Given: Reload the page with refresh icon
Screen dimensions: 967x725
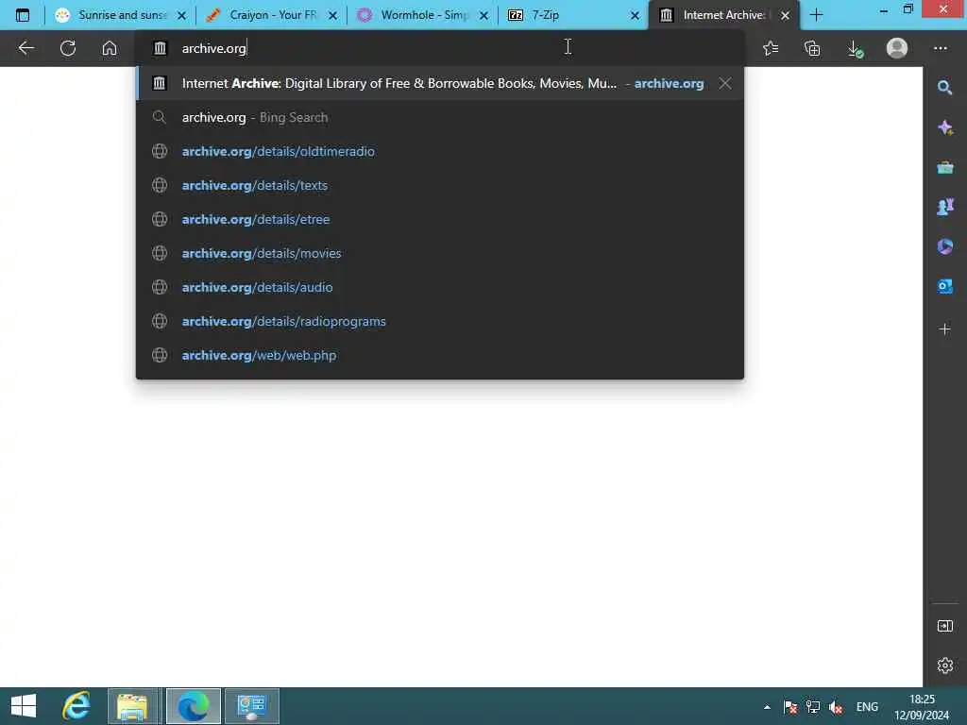Looking at the screenshot, I should coord(68,48).
